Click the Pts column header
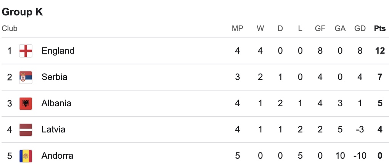 pos(380,29)
